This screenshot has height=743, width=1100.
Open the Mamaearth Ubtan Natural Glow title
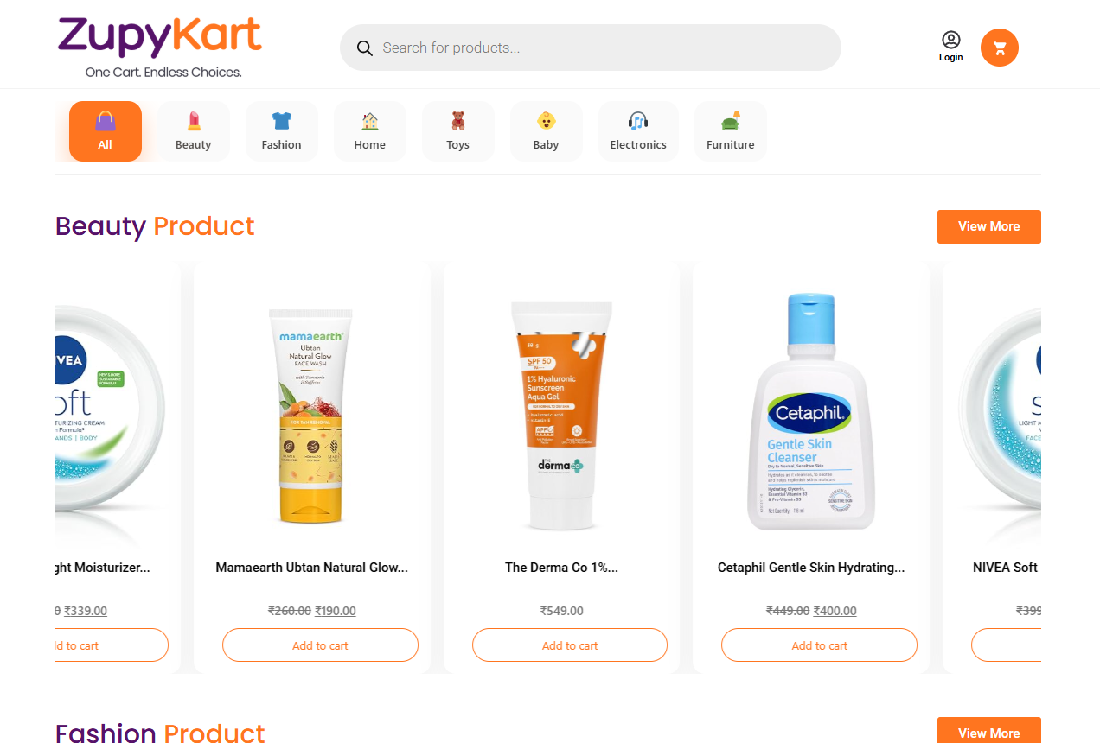[x=311, y=568]
